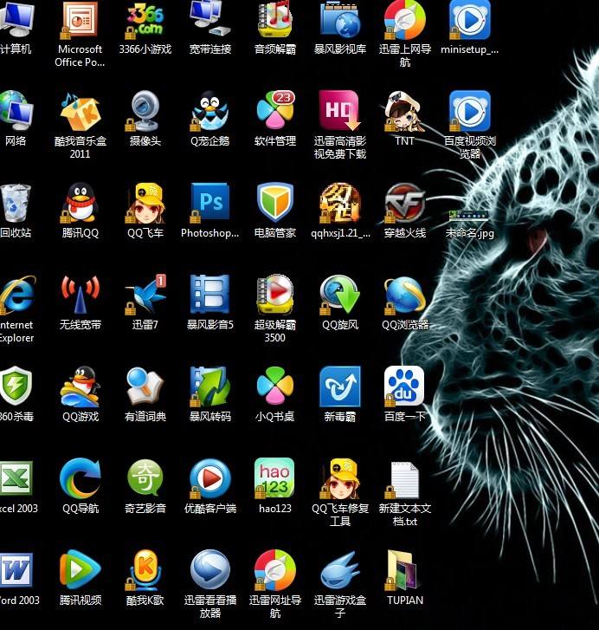The image size is (599, 630).
Task: Launch 迅雷7 hummingbird icon
Action: [145, 295]
